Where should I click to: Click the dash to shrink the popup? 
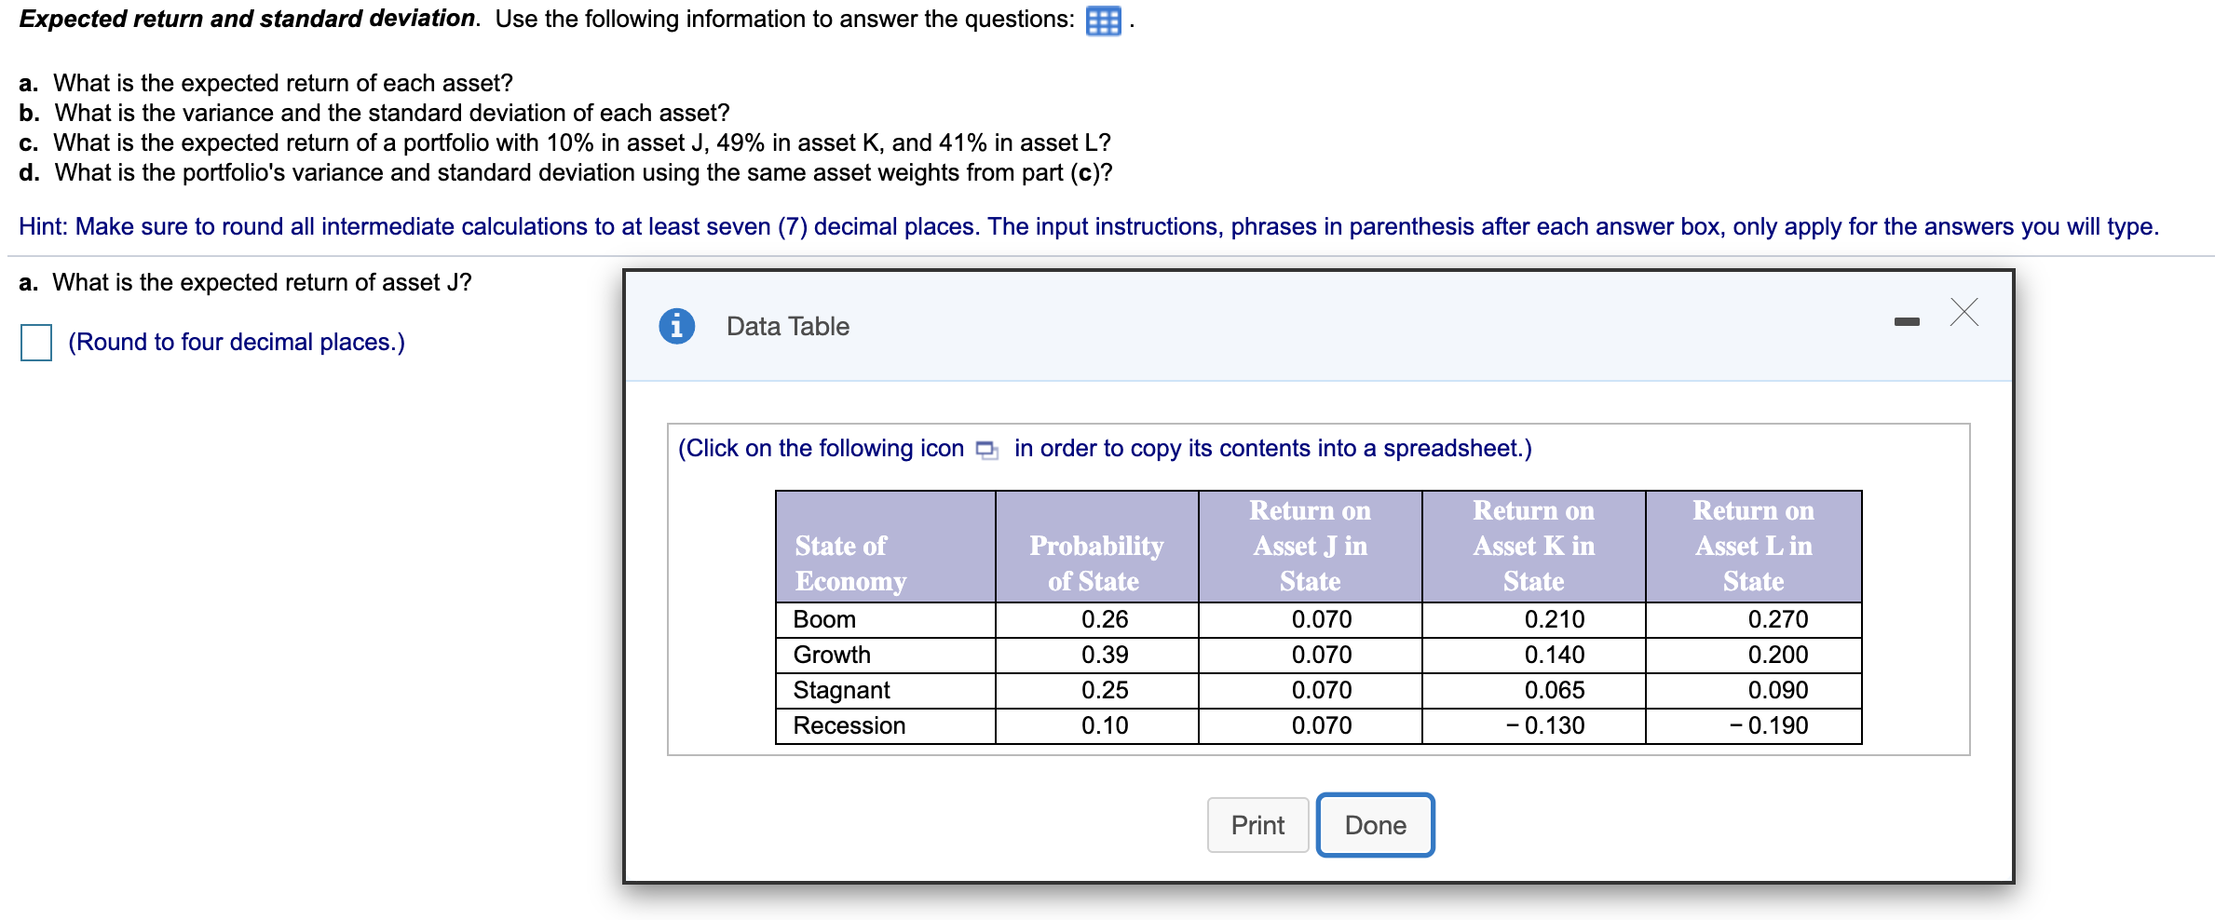tap(1908, 319)
